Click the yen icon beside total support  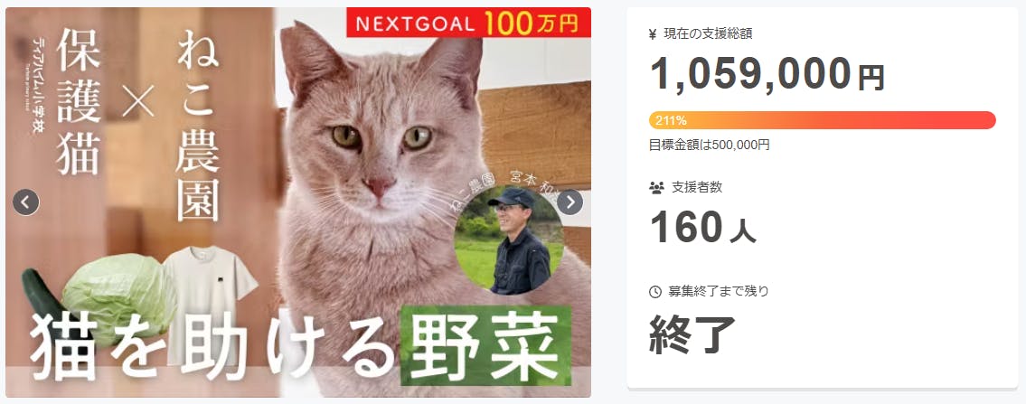point(653,34)
